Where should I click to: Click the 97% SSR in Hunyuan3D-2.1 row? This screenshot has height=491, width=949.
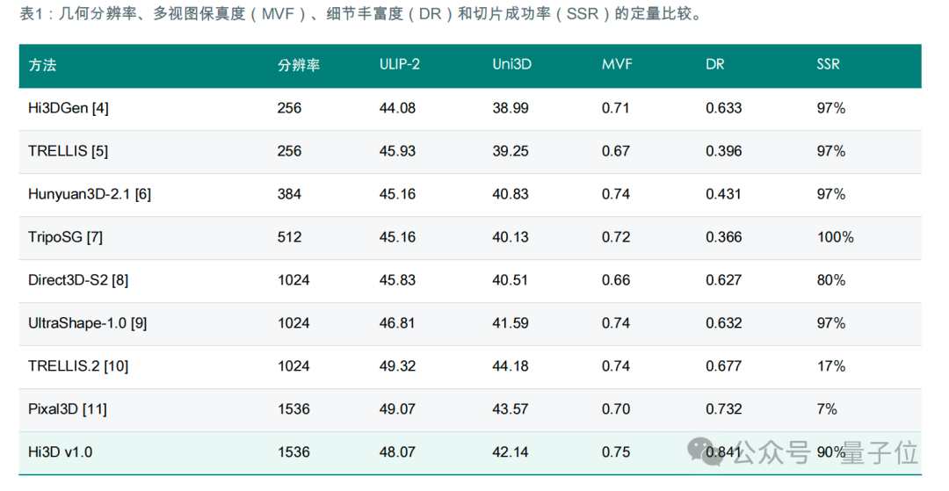(831, 194)
